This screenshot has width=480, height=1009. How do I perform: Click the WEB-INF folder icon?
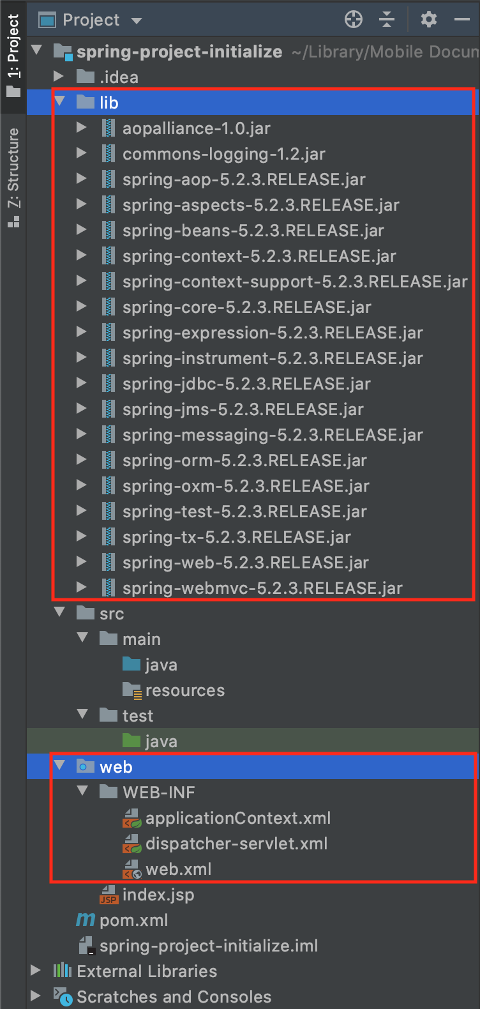pyautogui.click(x=109, y=792)
